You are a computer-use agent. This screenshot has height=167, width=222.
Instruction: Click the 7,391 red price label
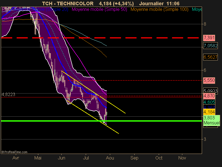tap(209, 38)
